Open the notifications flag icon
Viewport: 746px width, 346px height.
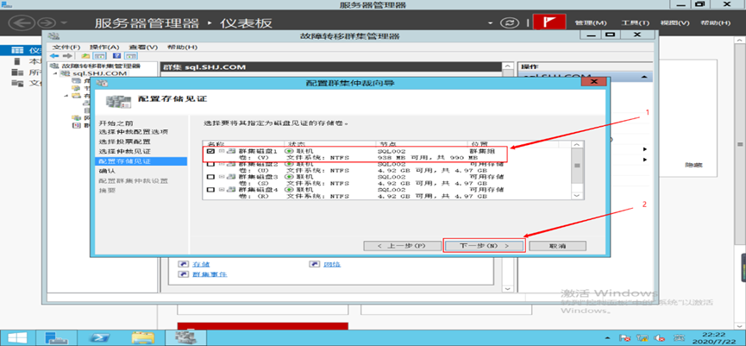[x=549, y=22]
